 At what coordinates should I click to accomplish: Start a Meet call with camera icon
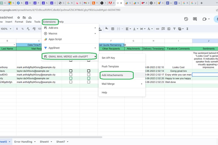click(x=204, y=19)
